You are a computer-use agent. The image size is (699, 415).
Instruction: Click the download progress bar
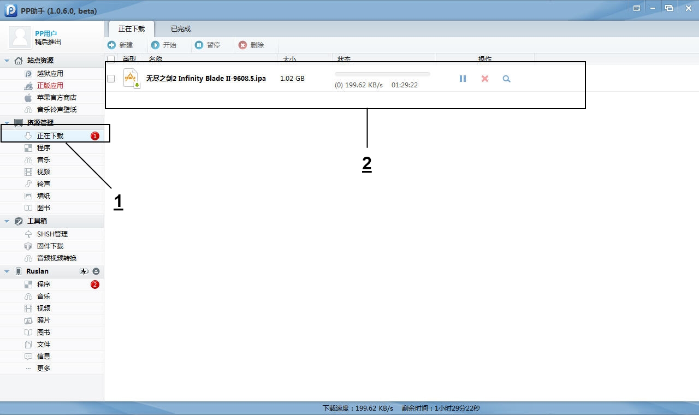pyautogui.click(x=382, y=74)
